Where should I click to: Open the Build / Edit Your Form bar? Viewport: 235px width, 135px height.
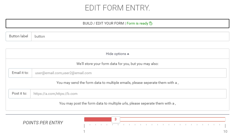click(117, 24)
